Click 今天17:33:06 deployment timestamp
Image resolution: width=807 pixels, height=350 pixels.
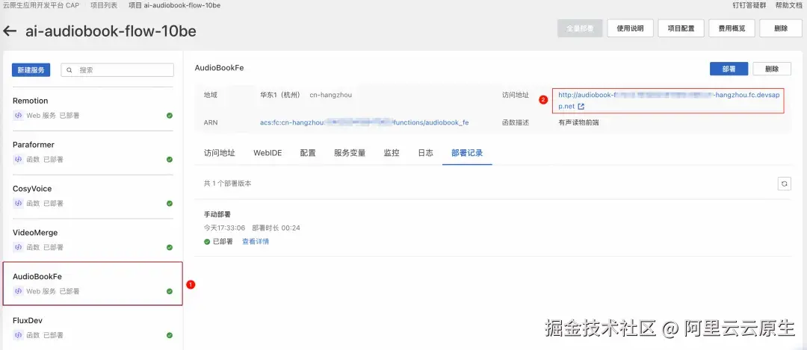[224, 228]
